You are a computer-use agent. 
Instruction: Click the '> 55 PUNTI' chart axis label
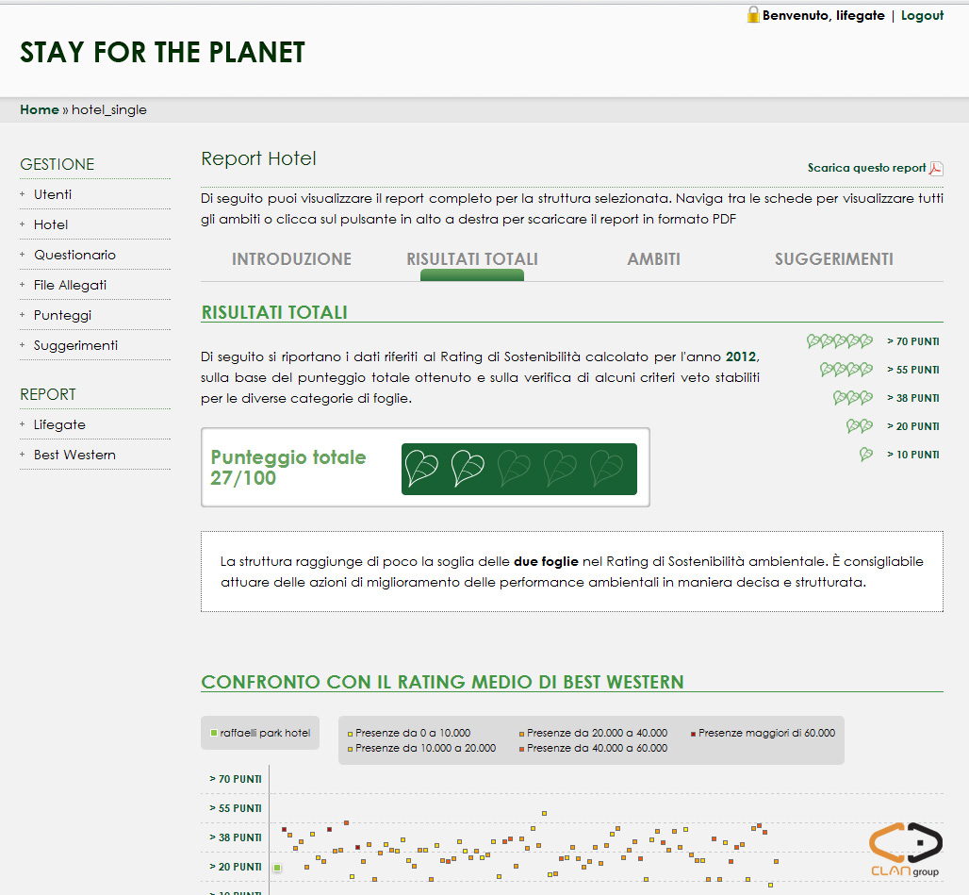click(x=236, y=808)
